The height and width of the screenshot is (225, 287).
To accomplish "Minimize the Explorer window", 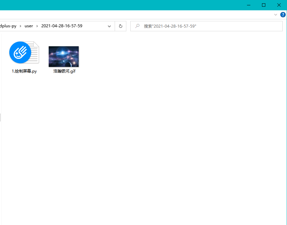I will (x=249, y=5).
